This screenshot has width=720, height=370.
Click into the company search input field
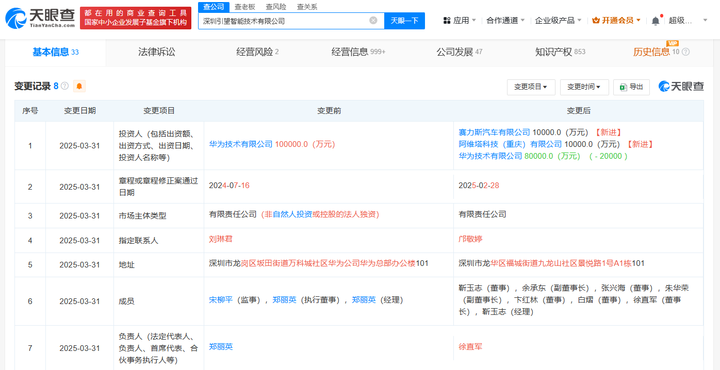(x=284, y=21)
